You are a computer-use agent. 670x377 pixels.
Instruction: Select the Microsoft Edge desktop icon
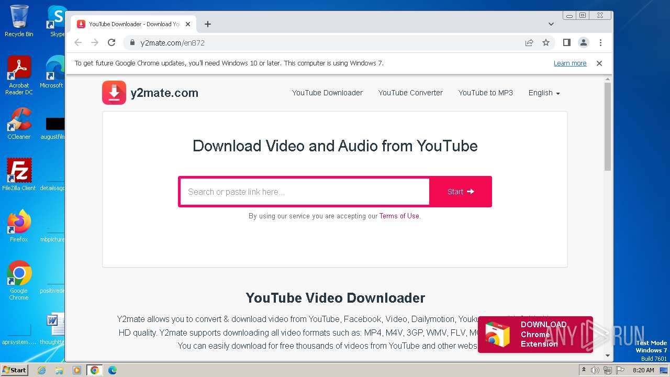pyautogui.click(x=52, y=72)
